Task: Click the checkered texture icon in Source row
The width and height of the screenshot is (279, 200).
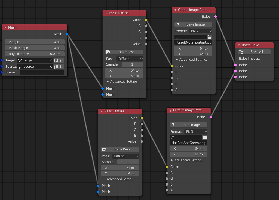Action: coord(56,67)
